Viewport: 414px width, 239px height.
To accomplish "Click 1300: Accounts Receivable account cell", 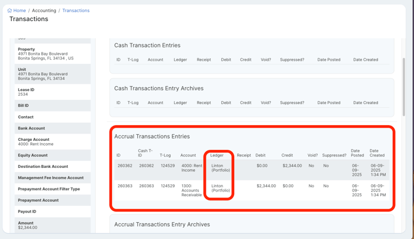I will 191,190.
